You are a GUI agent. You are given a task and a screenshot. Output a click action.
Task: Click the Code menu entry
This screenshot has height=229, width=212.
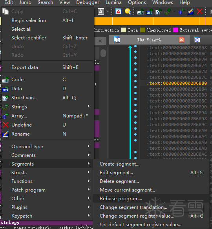tap(48, 80)
